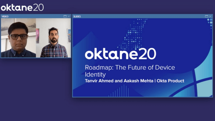Click the oktane20 logo in the top-left corner
The image size is (215, 121).
[x=22, y=7]
